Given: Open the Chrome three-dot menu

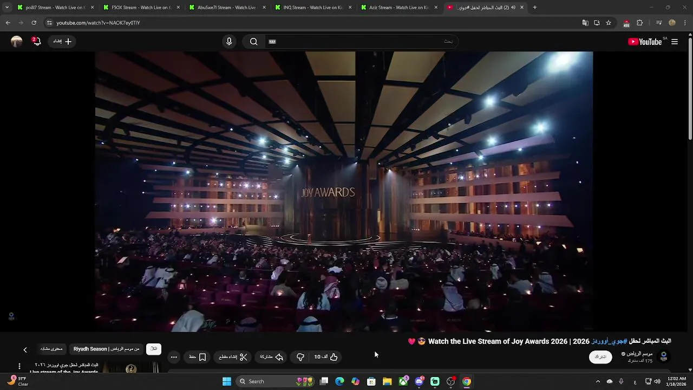Looking at the screenshot, I should 685,23.
